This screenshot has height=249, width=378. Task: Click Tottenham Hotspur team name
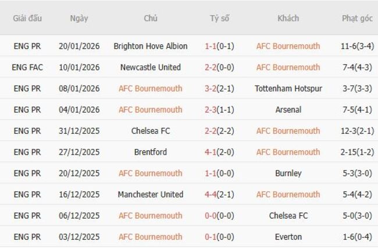click(x=288, y=88)
